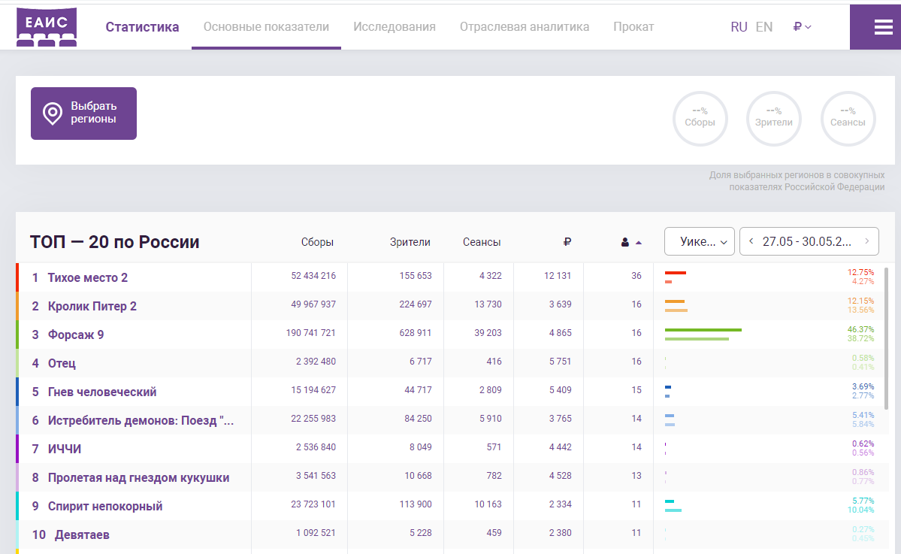This screenshot has width=901, height=554.
Task: Sort the table by Зрители
Action: [410, 242]
